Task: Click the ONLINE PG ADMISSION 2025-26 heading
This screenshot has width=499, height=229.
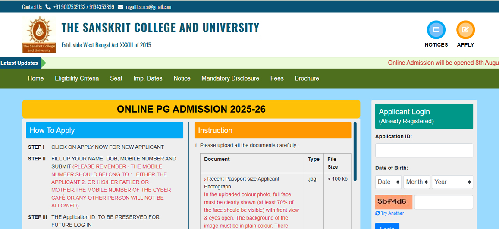Action: 191,110
